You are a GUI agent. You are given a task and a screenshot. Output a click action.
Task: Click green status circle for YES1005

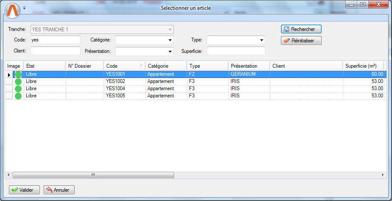[x=18, y=96]
